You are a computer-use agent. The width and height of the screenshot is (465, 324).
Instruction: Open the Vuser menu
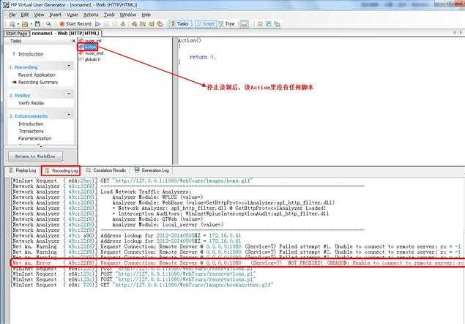pyautogui.click(x=72, y=15)
